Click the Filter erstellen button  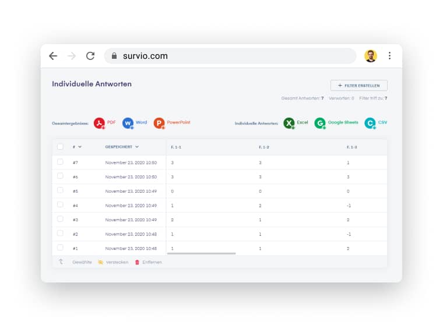pos(359,86)
